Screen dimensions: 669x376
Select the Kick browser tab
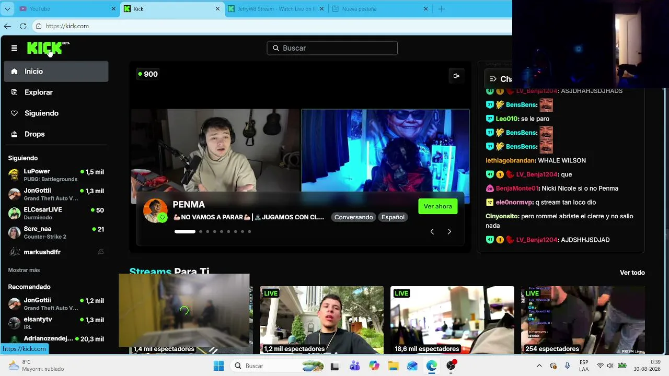(x=171, y=9)
